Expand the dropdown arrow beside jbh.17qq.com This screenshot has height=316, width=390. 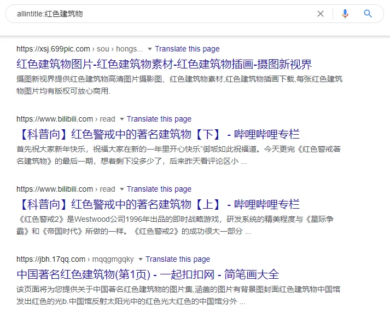point(141,259)
